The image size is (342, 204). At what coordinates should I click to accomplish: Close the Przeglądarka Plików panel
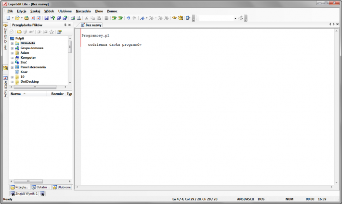point(69,25)
